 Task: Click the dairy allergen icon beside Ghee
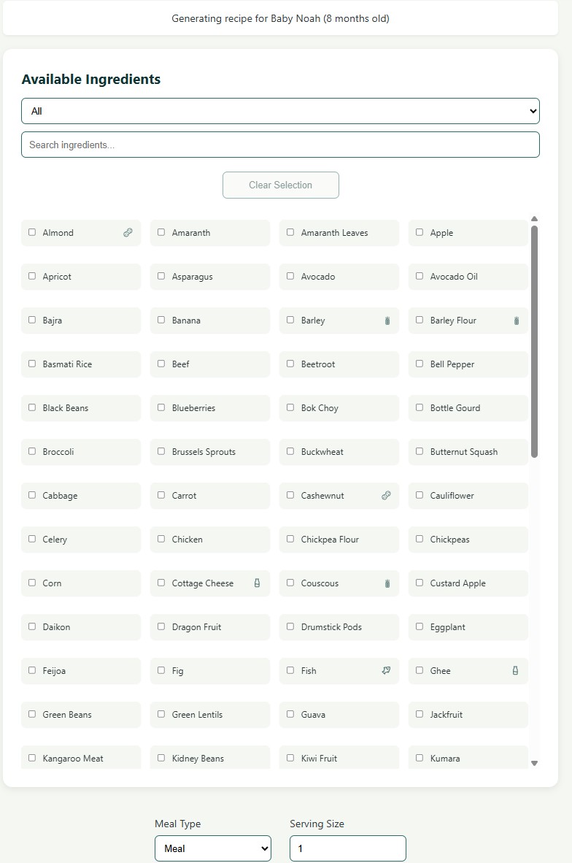516,670
